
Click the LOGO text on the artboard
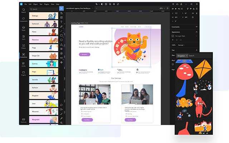click(x=81, y=27)
